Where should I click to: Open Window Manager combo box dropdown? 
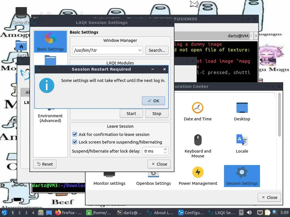point(140,50)
